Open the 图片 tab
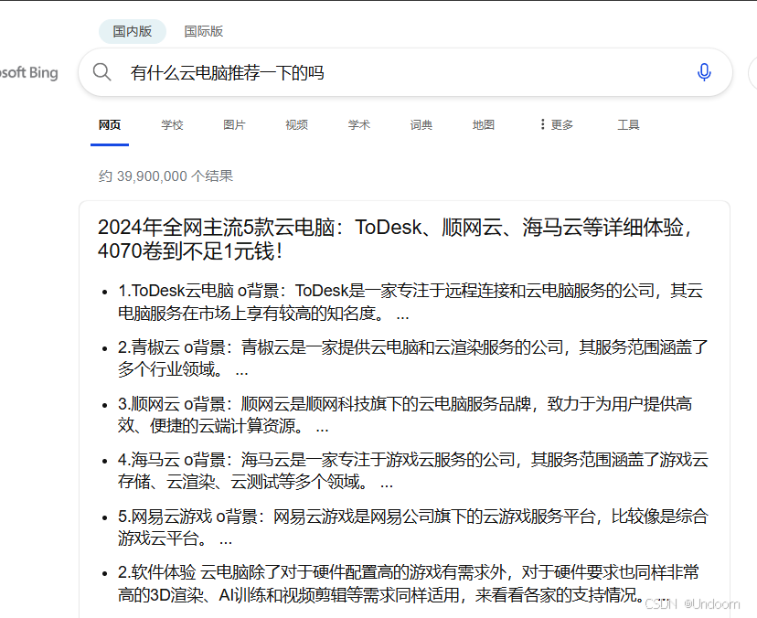Image resolution: width=757 pixels, height=618 pixels. pyautogui.click(x=234, y=125)
